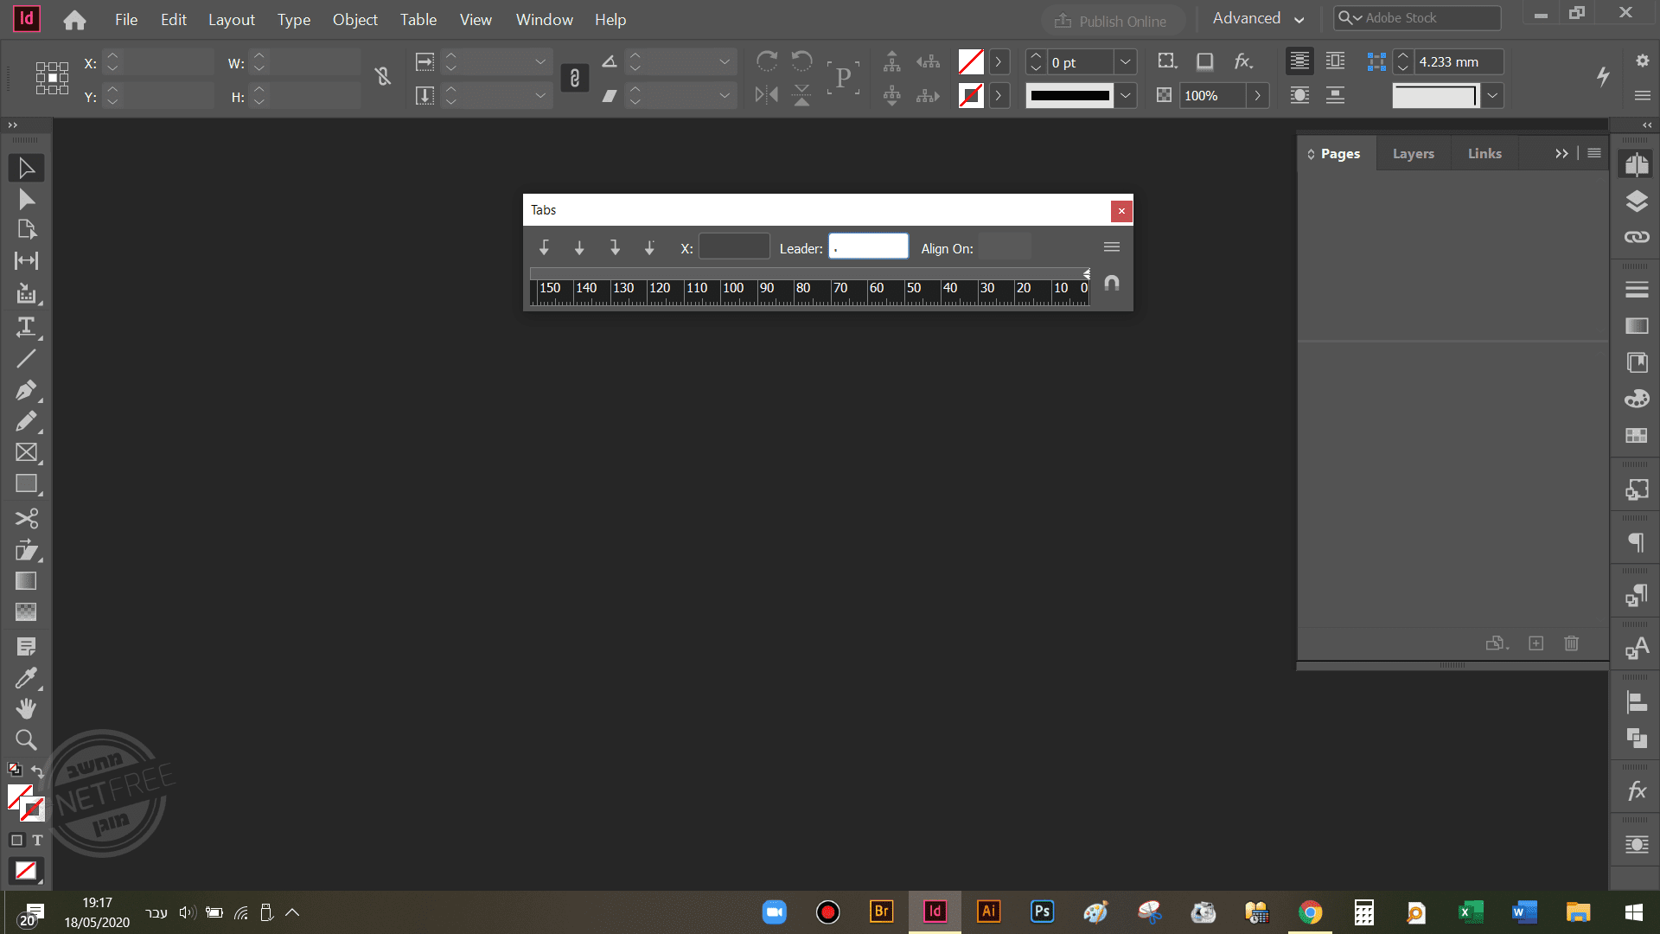Click the fill color swatch in control bar
The image size is (1660, 934).
coord(971,62)
